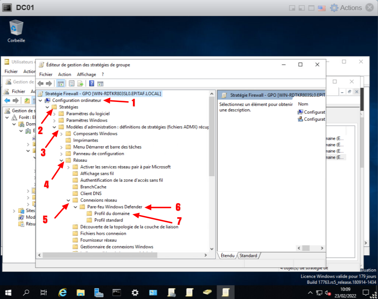This screenshot has width=378, height=299.
Task: Click the Properties toolbar icon
Action: (x=71, y=83)
